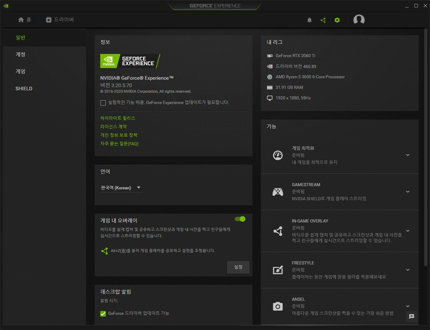Click the share icon in top bar

[323, 20]
